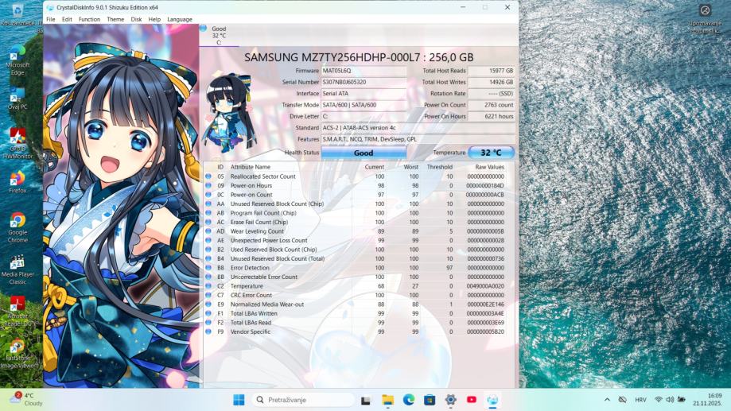This screenshot has width=731, height=411.
Task: Open Acrobat Reader DC desktop shortcut
Action: pos(17,312)
